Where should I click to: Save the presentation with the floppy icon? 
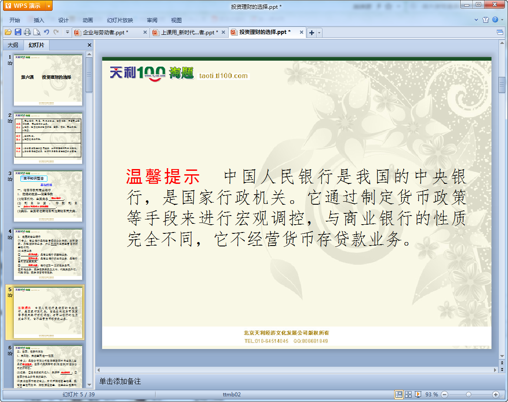coord(18,32)
